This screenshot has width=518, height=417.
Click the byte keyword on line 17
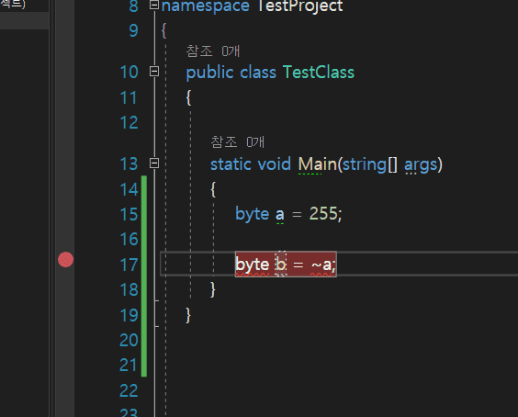tap(253, 265)
